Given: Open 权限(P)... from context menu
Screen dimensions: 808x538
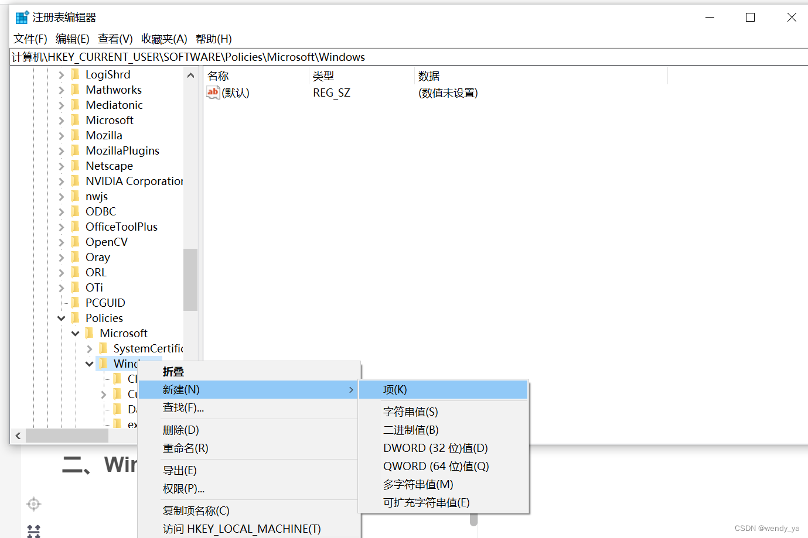Looking at the screenshot, I should (x=248, y=488).
